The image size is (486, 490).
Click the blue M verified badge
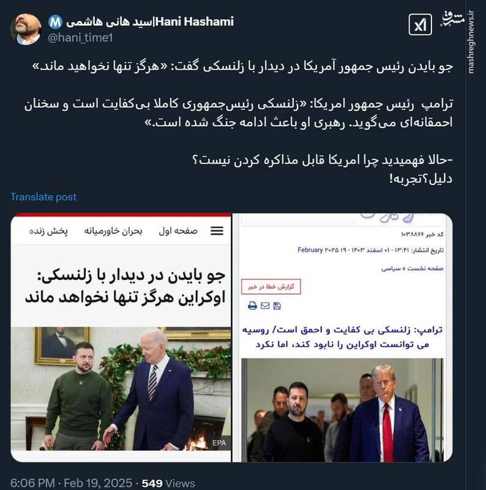pyautogui.click(x=56, y=22)
